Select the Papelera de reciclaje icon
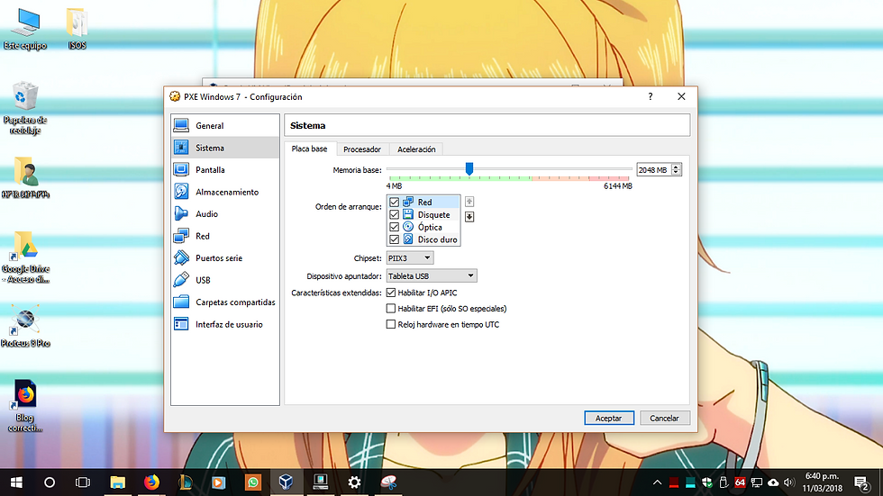The image size is (883, 496). (x=25, y=108)
